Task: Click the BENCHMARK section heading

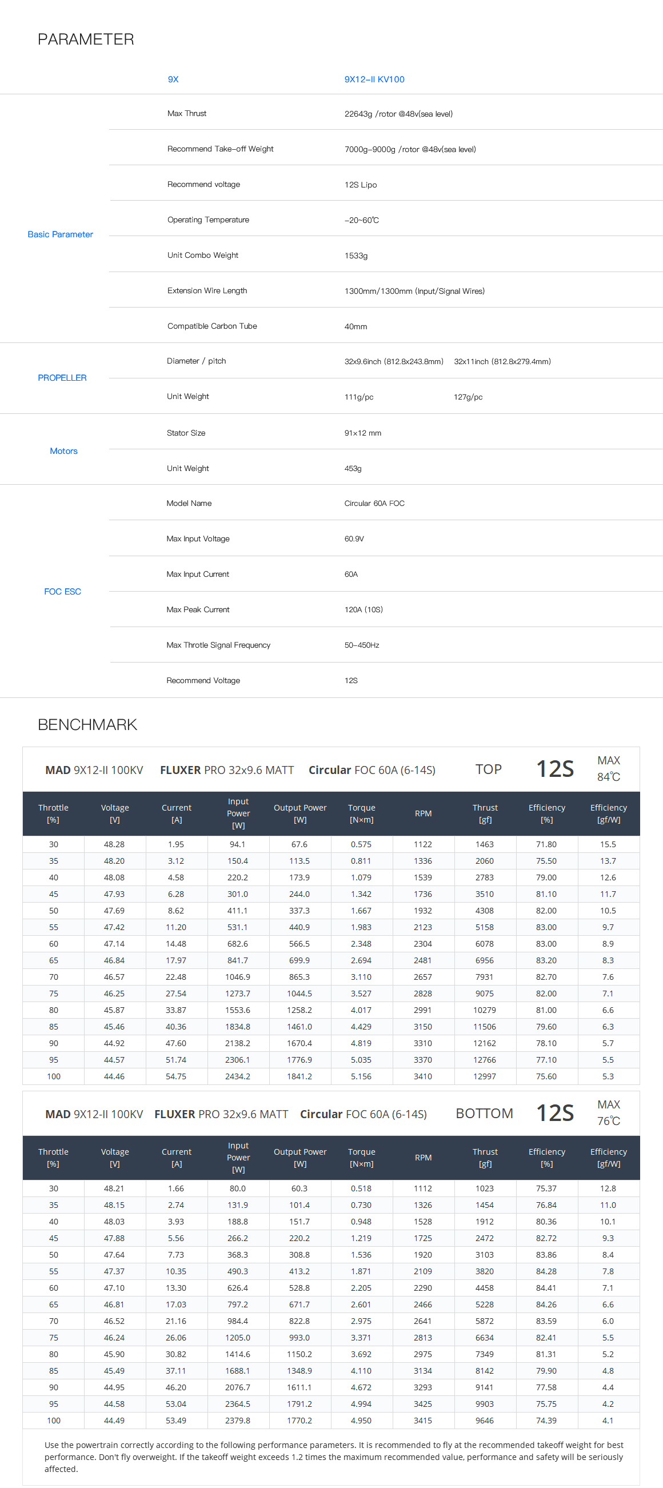Action: click(x=87, y=724)
